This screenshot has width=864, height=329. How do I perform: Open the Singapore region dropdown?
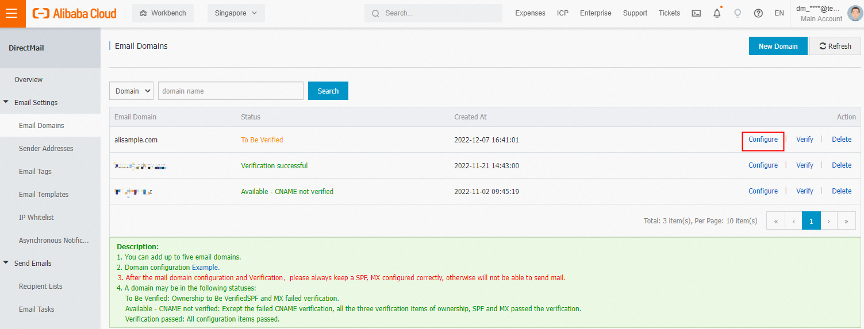point(236,13)
